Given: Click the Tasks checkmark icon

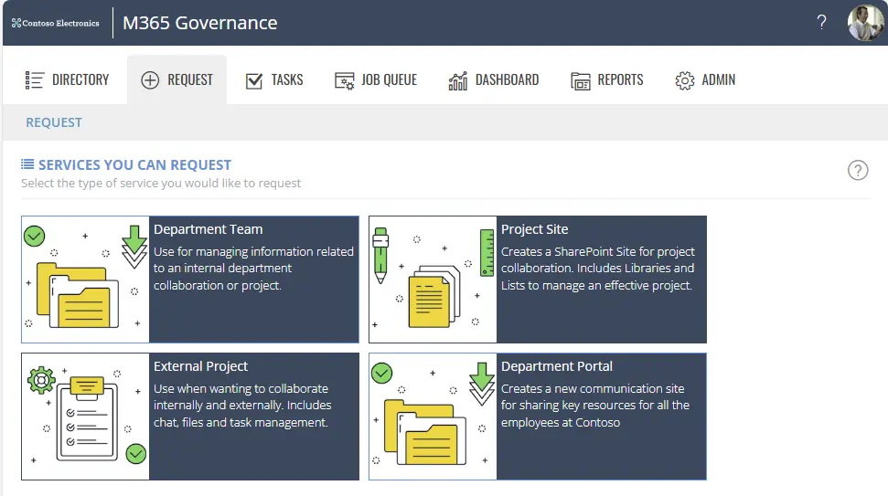Looking at the screenshot, I should point(254,80).
